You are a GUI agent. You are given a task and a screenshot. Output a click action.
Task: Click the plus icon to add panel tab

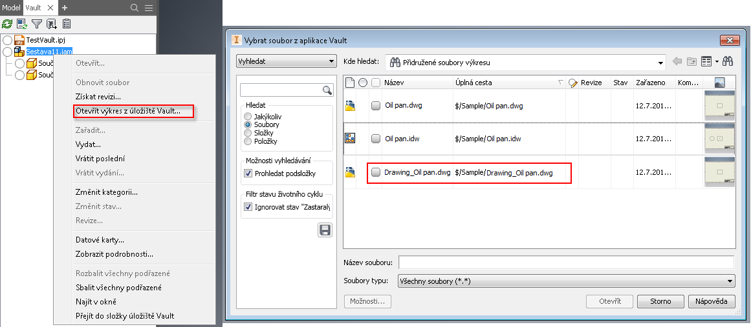click(65, 8)
